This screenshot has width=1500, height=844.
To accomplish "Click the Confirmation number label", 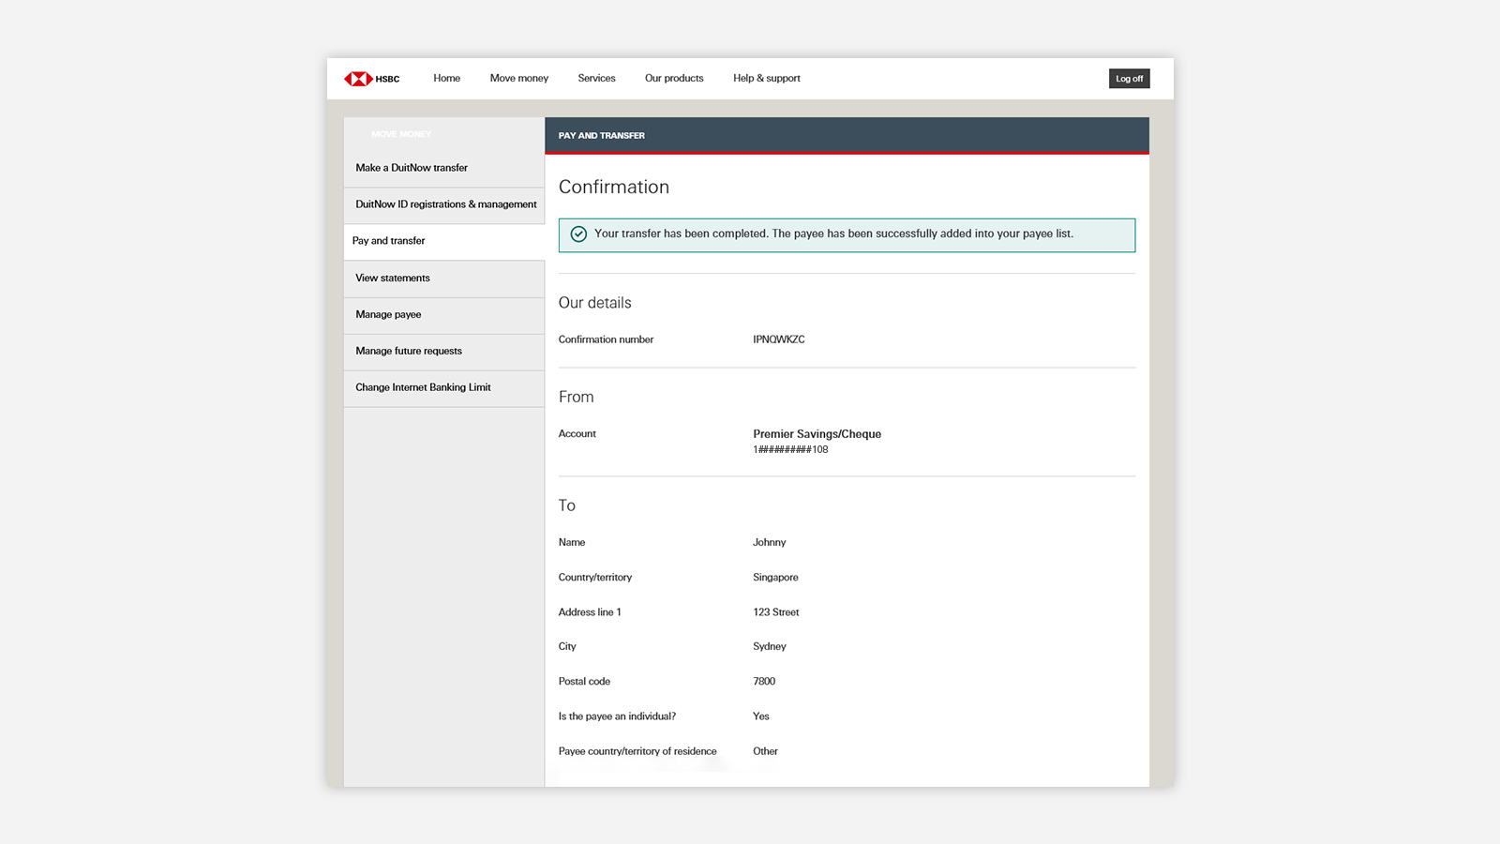I will coord(606,339).
